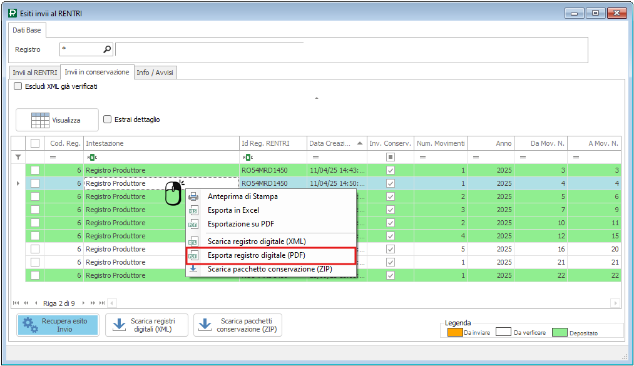Click the Excel icon beside Esporta in Excel
Viewport: 634px width, 366px height.
pos(194,210)
